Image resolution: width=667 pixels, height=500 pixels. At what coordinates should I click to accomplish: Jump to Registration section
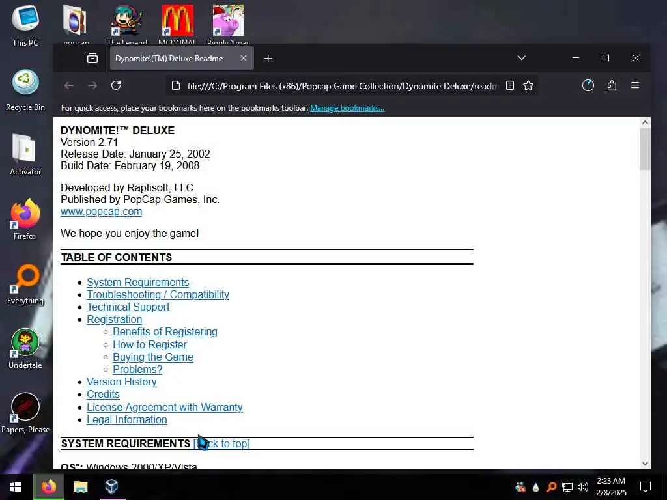[x=115, y=319]
